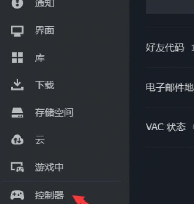
Task: Click the in-game overlay icon
Action: [17, 167]
